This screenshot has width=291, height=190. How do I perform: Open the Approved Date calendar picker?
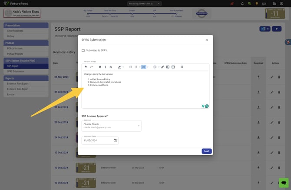click(115, 140)
